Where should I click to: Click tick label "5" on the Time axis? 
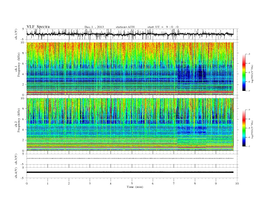pyautogui.click(x=132, y=183)
